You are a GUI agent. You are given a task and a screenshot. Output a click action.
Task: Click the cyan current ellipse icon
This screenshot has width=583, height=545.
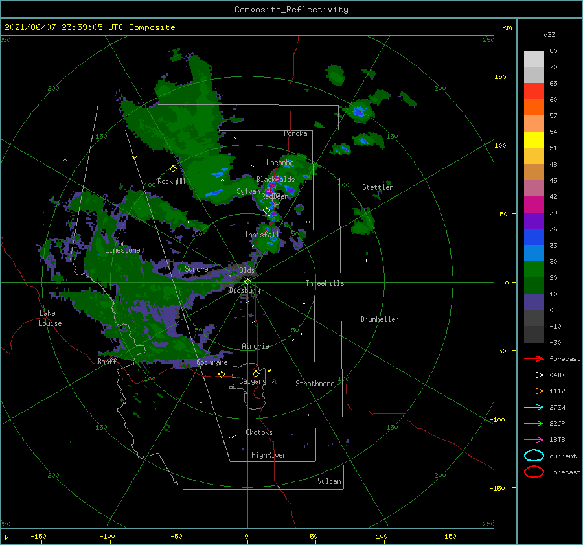tap(534, 456)
